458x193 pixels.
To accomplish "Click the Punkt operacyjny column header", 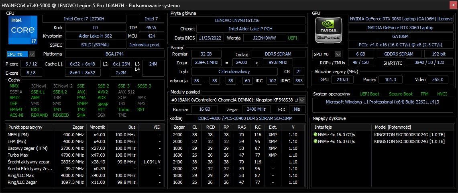I will (30, 127).
